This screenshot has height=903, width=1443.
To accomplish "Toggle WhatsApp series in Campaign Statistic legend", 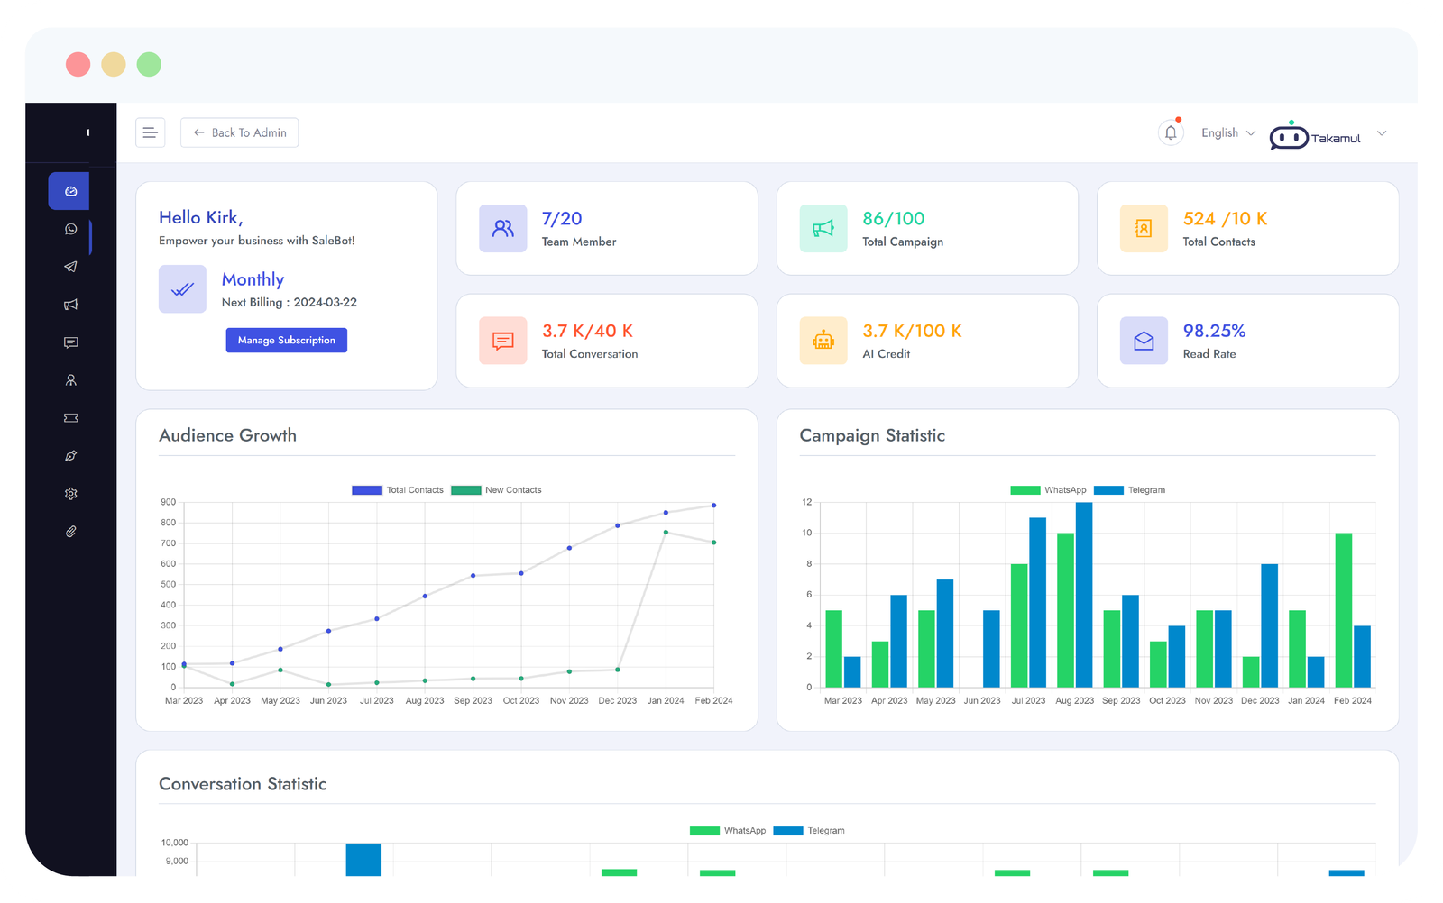I will 1049,490.
